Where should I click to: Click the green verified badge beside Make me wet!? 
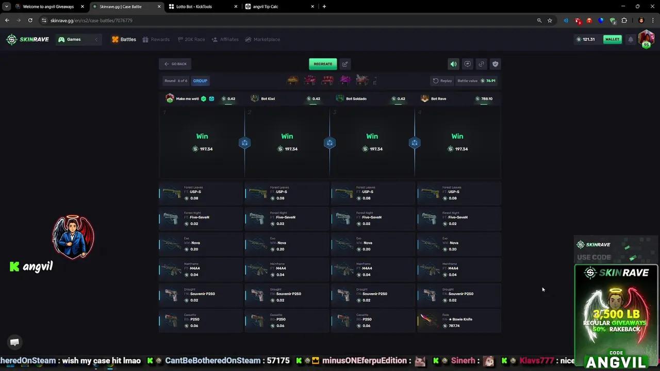click(x=204, y=98)
